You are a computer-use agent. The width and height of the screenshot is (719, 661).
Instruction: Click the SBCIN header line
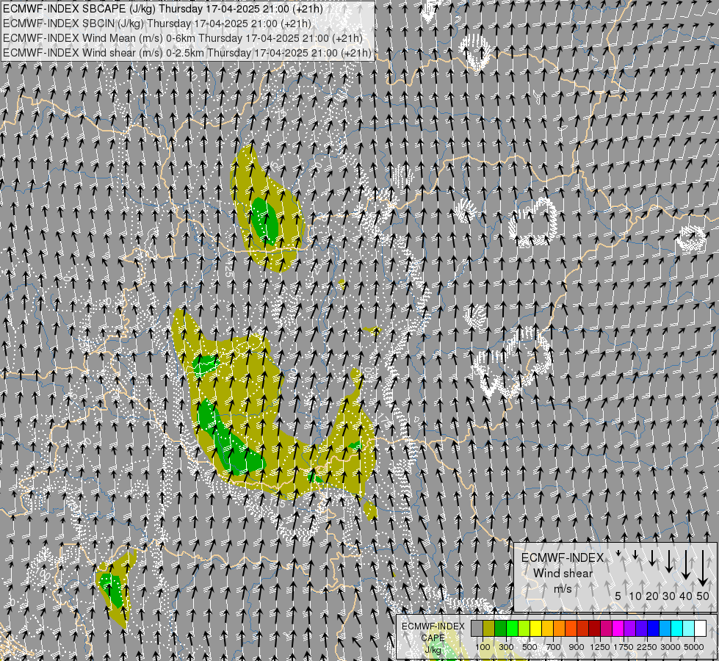157,24
